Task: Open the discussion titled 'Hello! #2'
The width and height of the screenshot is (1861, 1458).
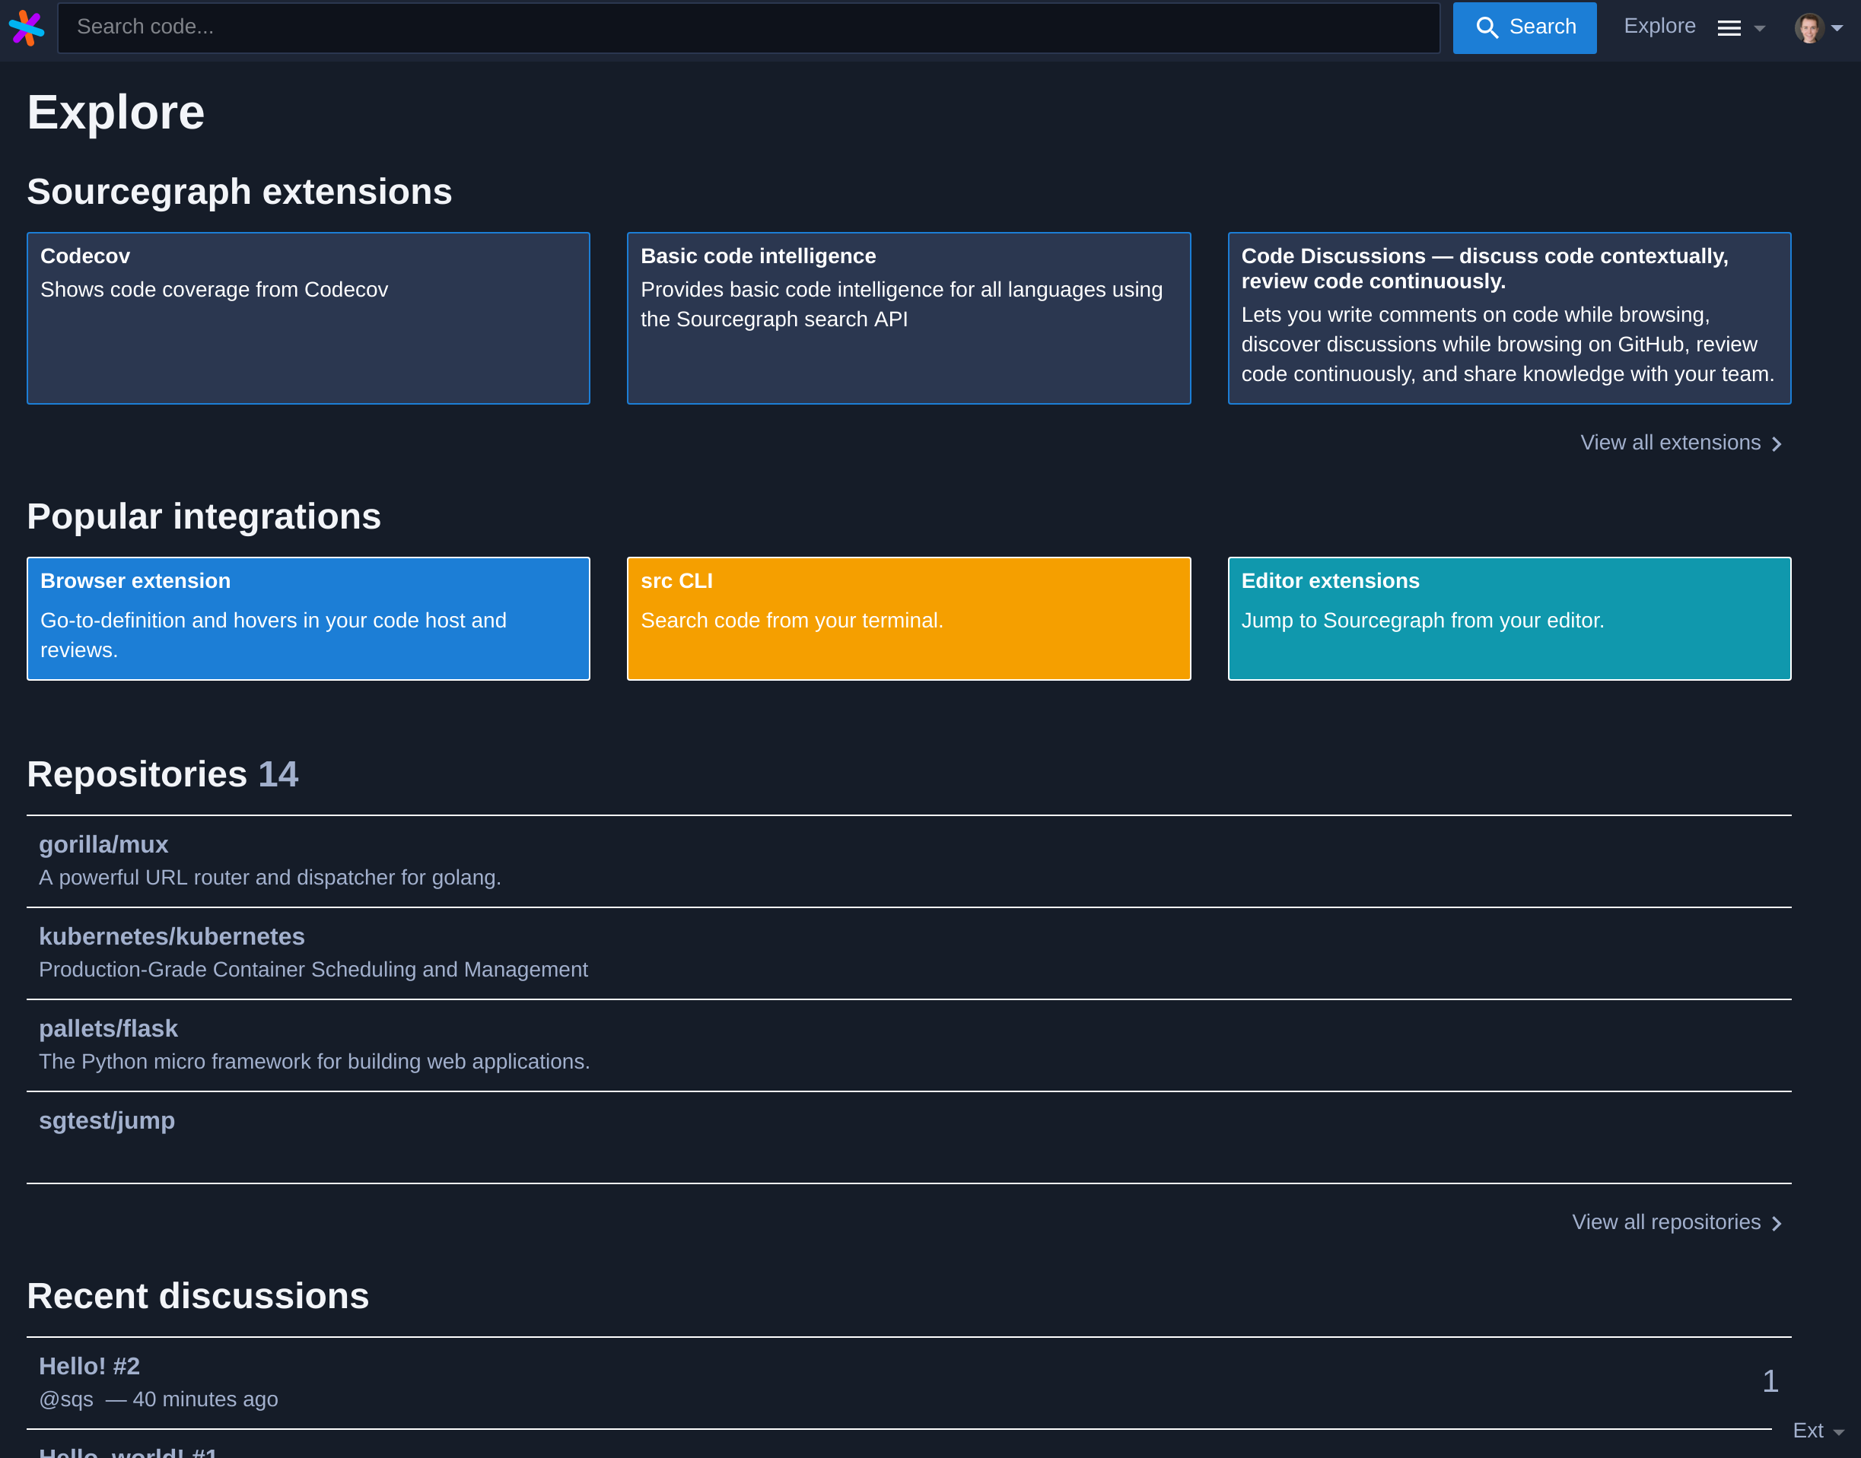Action: point(89,1365)
